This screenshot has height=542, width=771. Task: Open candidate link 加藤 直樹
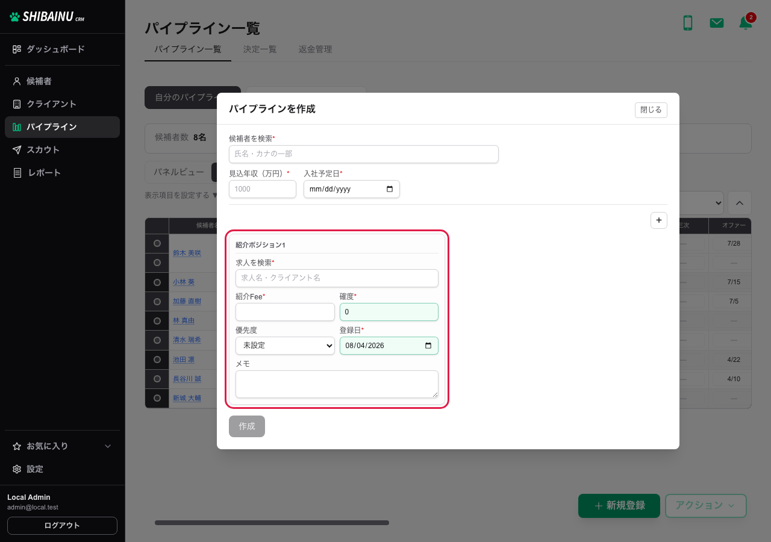tap(187, 301)
